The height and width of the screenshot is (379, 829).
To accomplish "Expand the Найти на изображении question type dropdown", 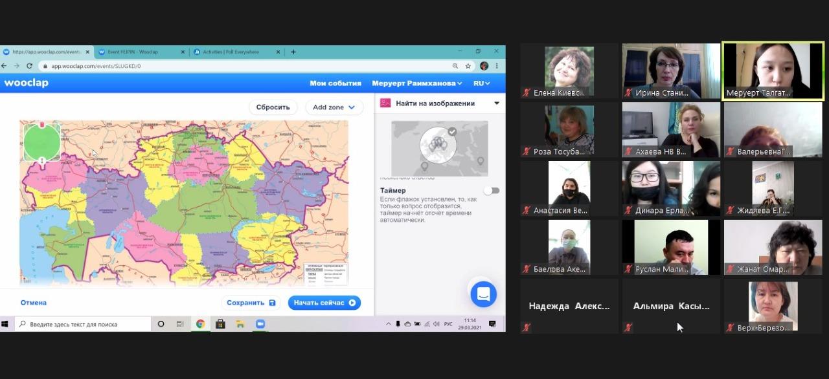I will click(x=497, y=103).
